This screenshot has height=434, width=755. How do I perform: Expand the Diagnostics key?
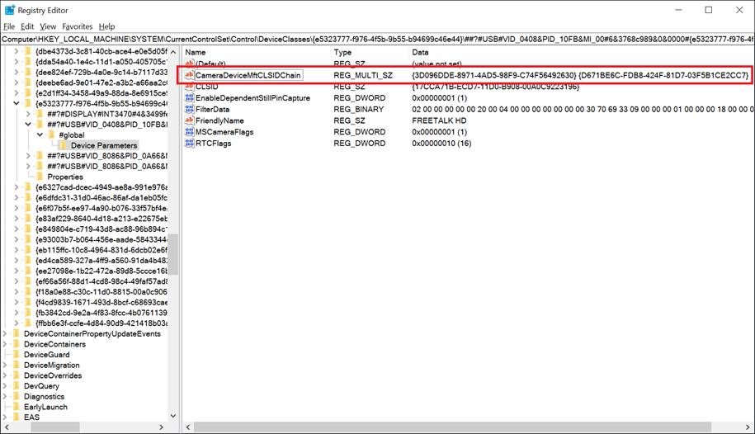click(x=5, y=396)
